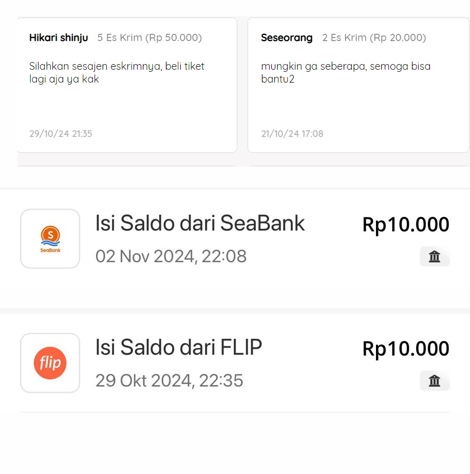Click the 29/10/24 21:35 date

[x=61, y=133]
